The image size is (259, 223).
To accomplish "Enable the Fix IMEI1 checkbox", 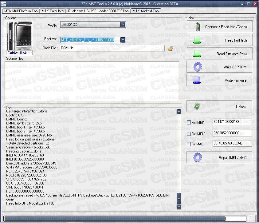I will pyautogui.click(x=189, y=123).
